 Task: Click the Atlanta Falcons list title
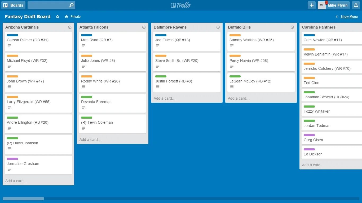point(94,27)
